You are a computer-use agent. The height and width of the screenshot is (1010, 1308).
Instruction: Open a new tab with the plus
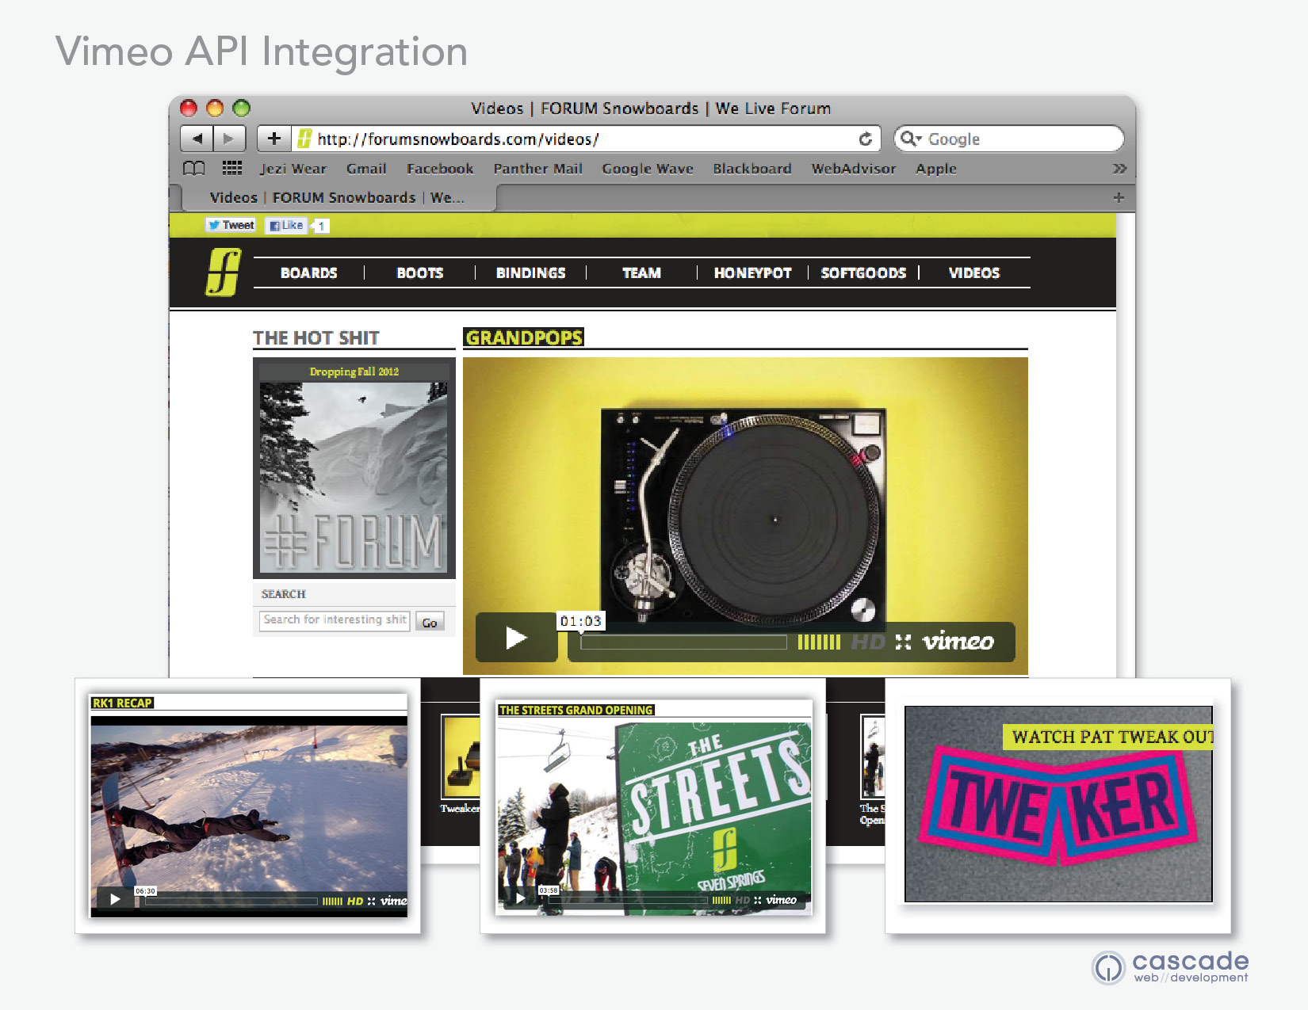[1119, 197]
